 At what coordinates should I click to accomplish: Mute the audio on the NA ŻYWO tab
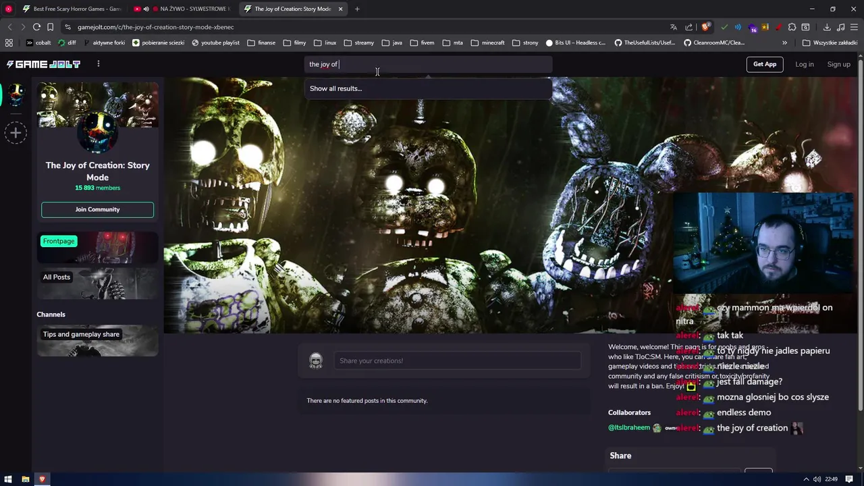pyautogui.click(x=146, y=9)
